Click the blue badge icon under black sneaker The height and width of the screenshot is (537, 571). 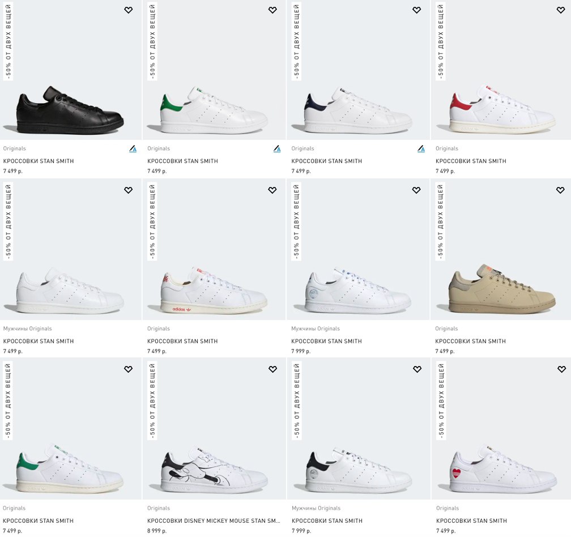pyautogui.click(x=133, y=148)
